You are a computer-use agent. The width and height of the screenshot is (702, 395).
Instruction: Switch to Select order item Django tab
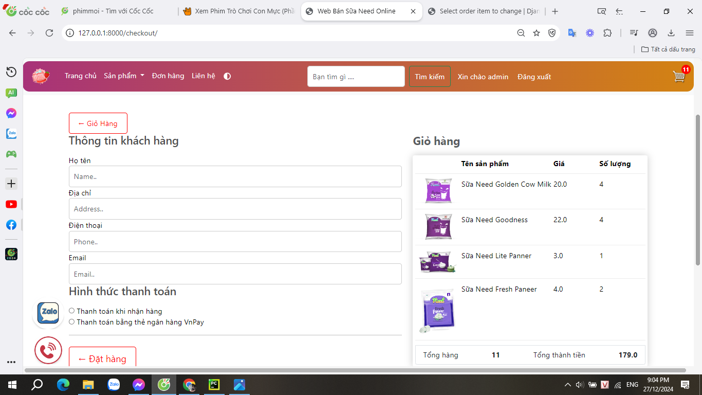[484, 11]
